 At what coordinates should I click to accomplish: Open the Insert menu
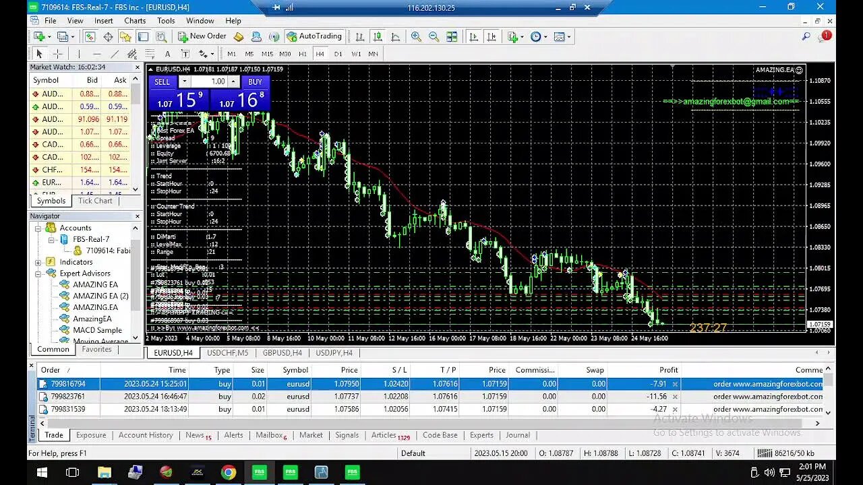104,21
